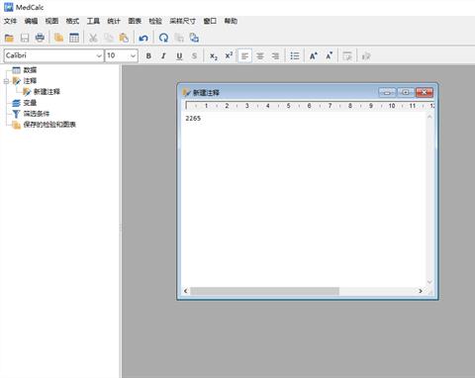Toggle italic formatting

click(x=163, y=56)
